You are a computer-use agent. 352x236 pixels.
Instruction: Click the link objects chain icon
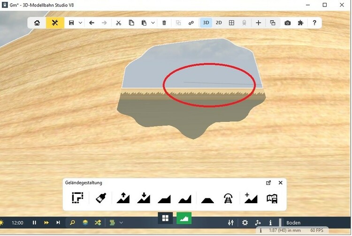coord(191,22)
